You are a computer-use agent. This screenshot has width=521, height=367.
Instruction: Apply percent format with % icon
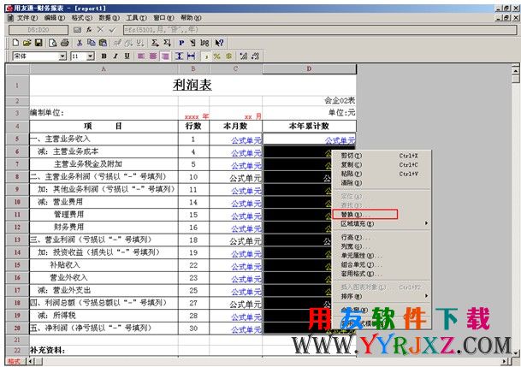[217, 56]
